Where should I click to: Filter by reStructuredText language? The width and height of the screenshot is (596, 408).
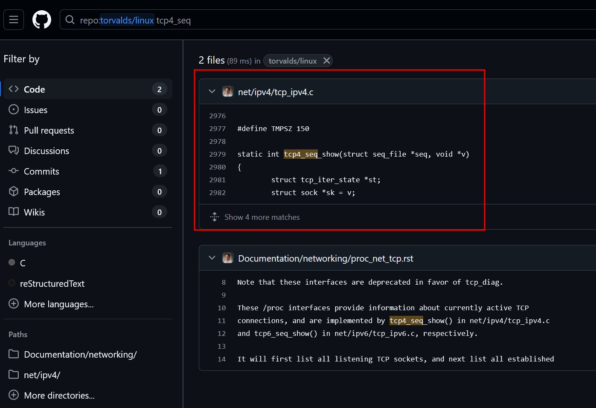click(x=52, y=283)
